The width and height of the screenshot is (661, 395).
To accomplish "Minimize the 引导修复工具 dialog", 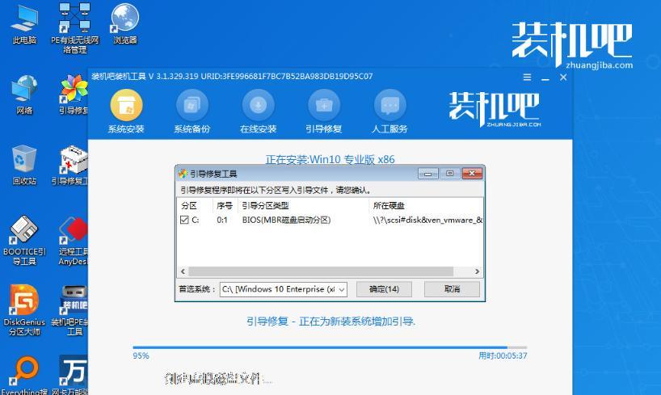I will (x=428, y=173).
